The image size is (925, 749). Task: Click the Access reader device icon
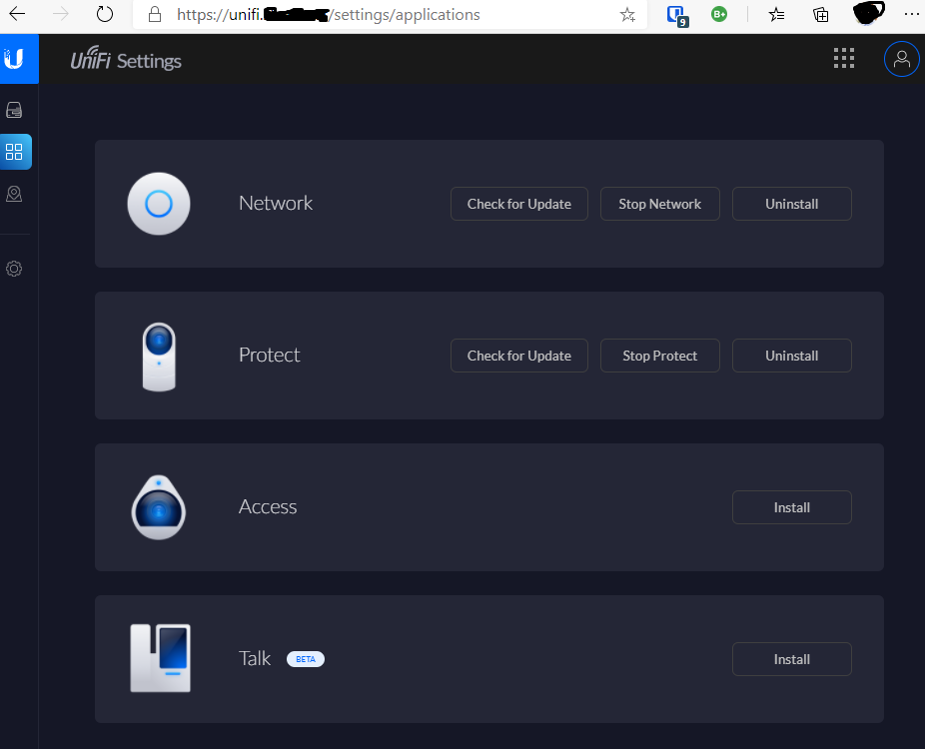[159, 507]
